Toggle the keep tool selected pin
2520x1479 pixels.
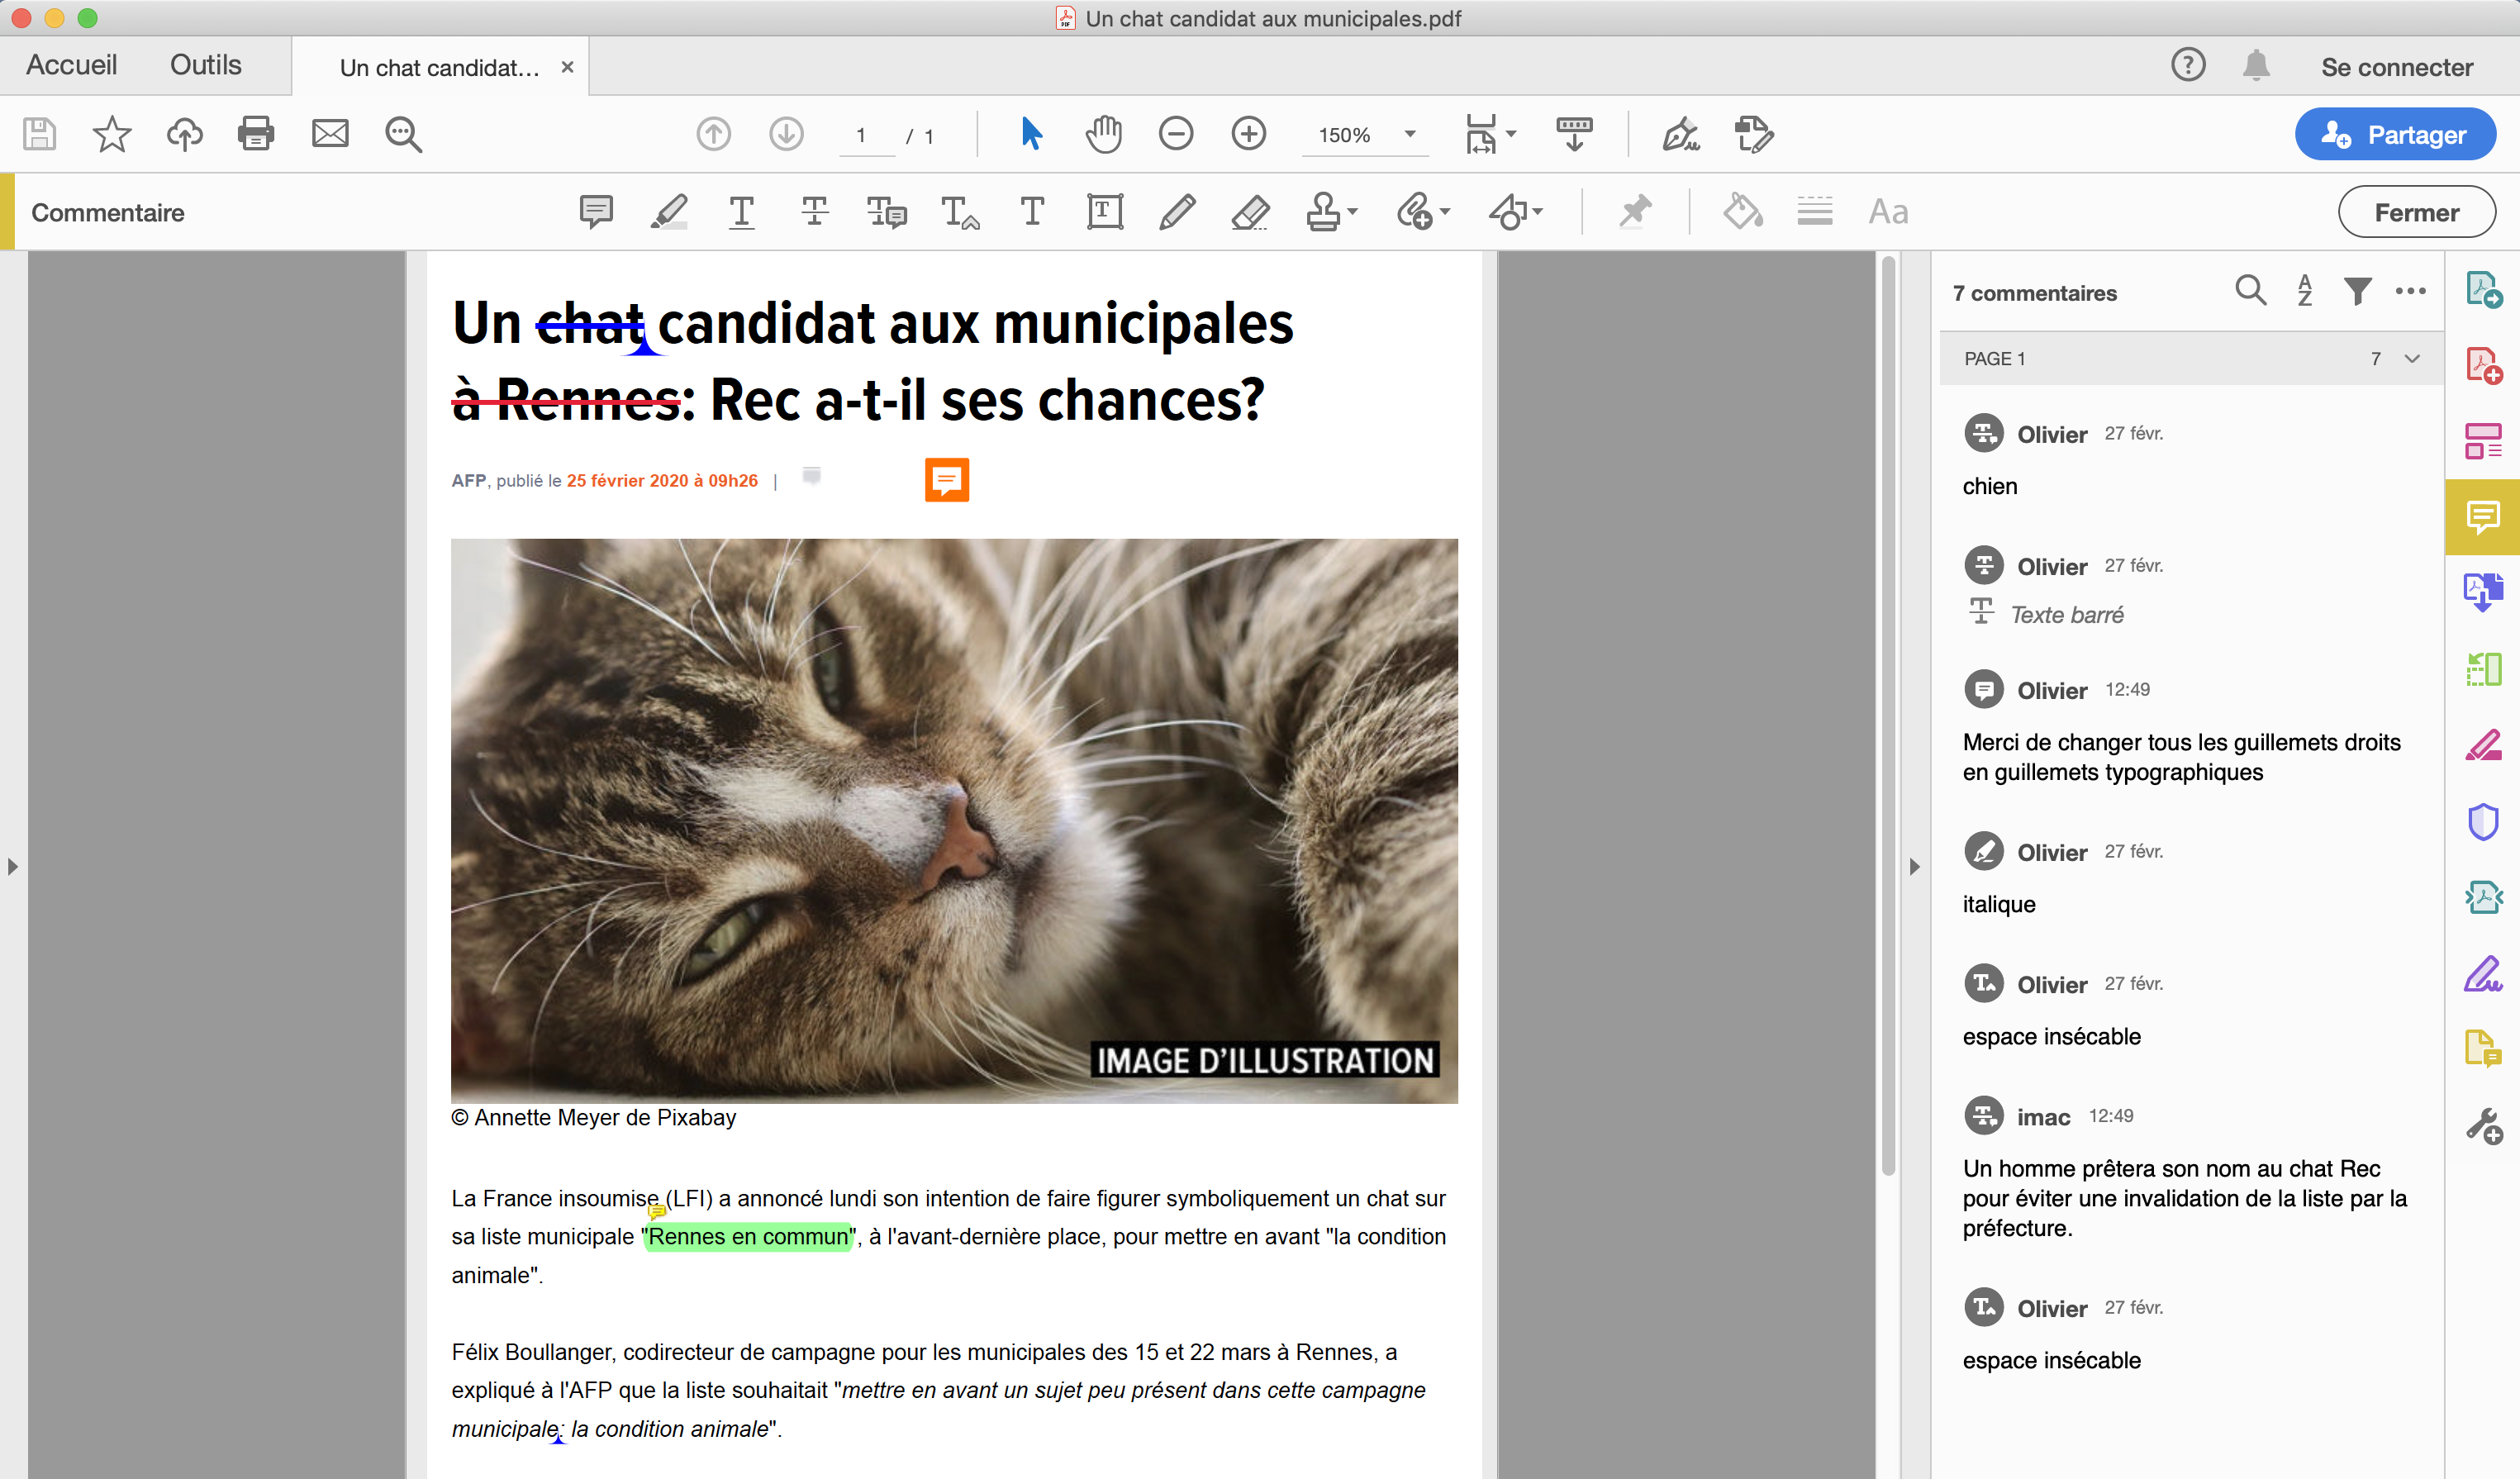pyautogui.click(x=1636, y=212)
